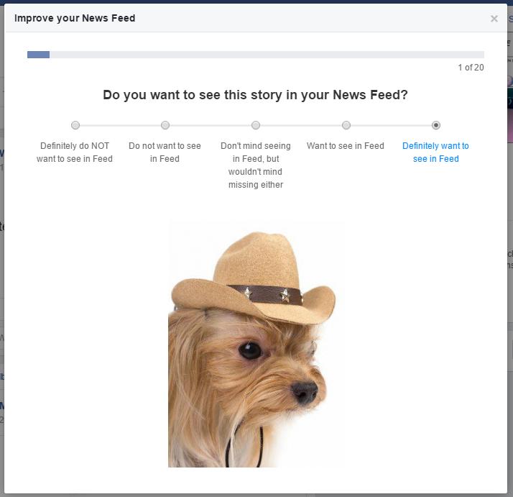Click the 'wouldn't mind missing either' label text
513x497 pixels.
pos(256,178)
